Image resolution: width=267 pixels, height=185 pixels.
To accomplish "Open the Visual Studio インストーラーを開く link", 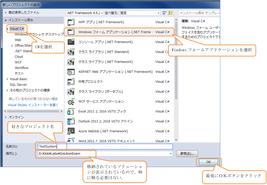I will (x=33, y=105).
